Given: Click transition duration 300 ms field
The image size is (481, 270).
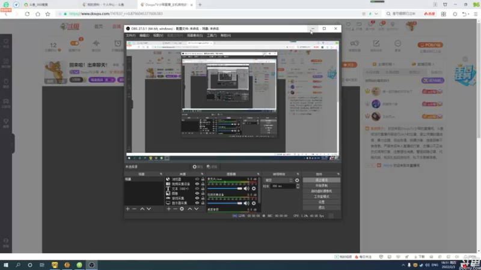Looking at the screenshot, I should tap(283, 186).
